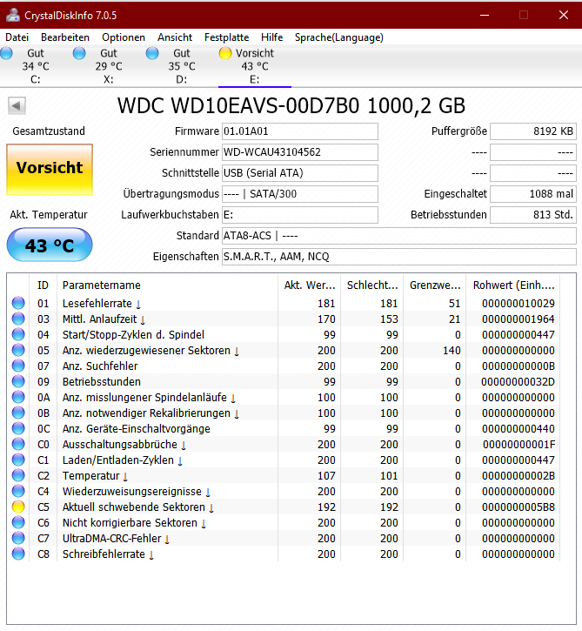This screenshot has height=631, width=582.
Task: Click status icon of Temperatur attribute row
Action: (18, 476)
